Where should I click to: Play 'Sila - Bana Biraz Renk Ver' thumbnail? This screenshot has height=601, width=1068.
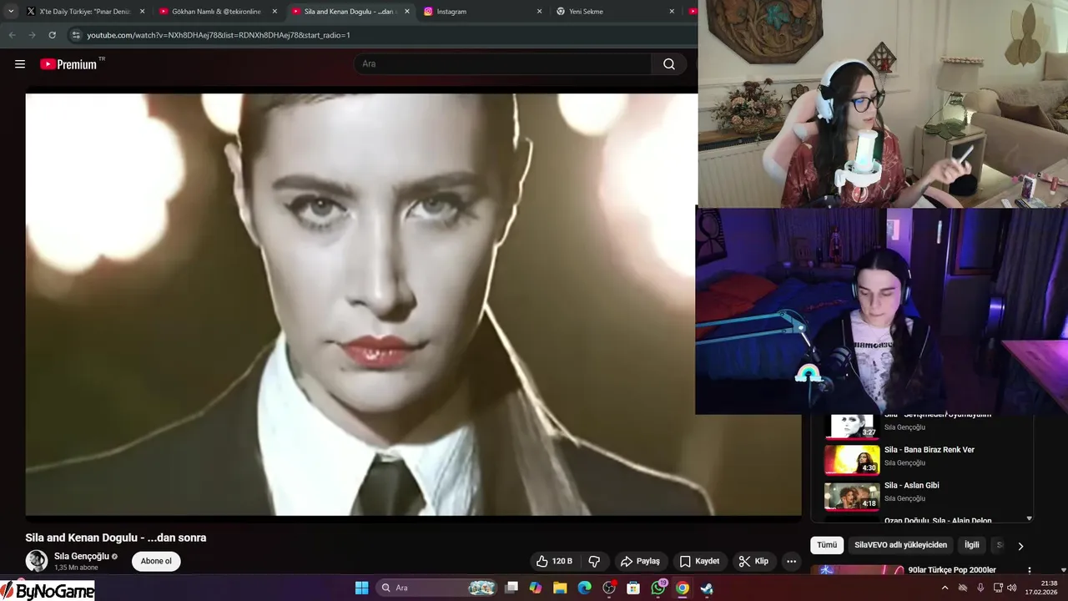pyautogui.click(x=852, y=460)
